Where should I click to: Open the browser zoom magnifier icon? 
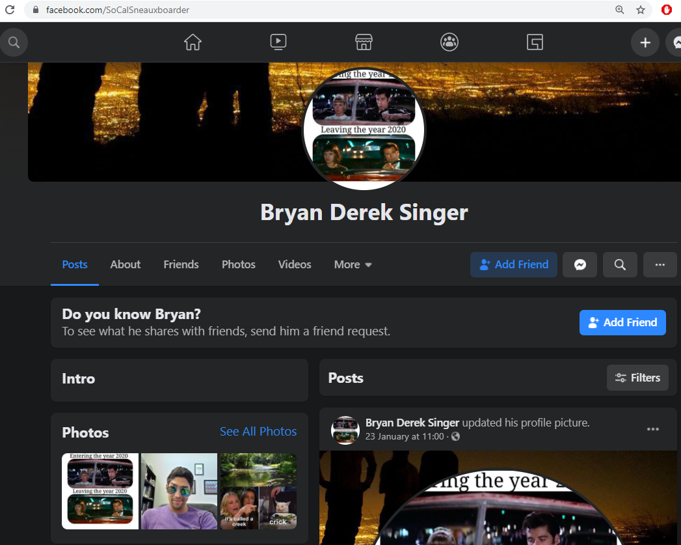620,10
